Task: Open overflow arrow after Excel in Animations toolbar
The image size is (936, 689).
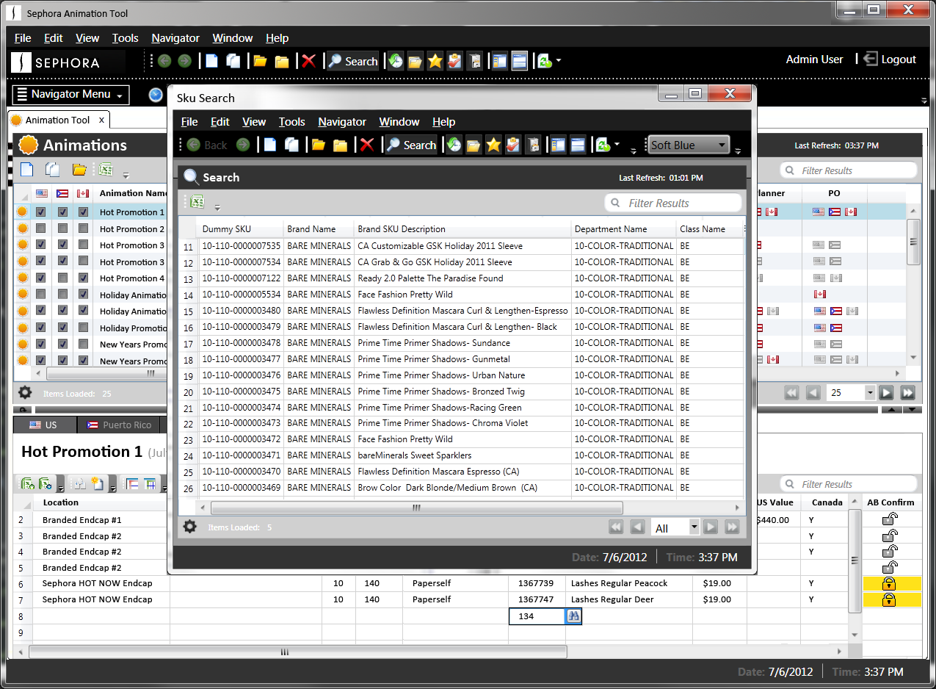Action: coord(126,175)
